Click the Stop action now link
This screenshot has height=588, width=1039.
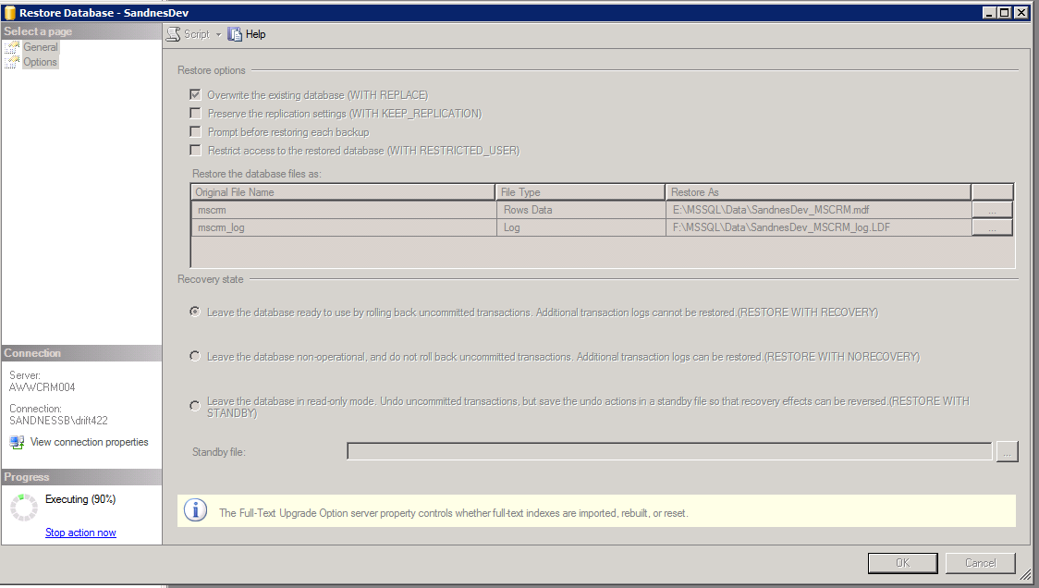[80, 533]
